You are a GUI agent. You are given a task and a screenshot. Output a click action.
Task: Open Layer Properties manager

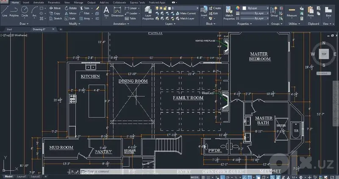(148, 13)
